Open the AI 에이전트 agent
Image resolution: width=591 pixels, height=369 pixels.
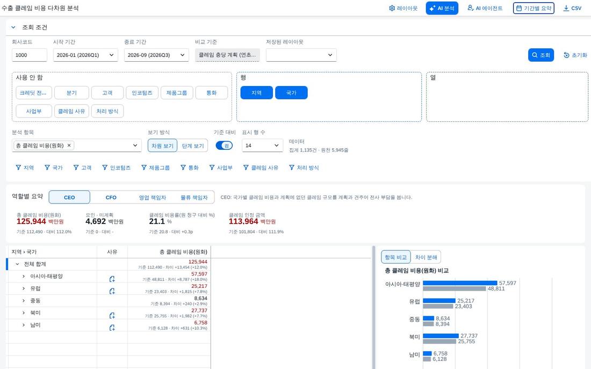coord(485,8)
